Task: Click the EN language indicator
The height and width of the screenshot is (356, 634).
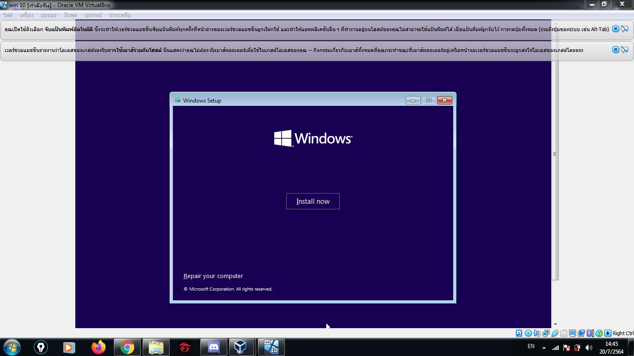Action: click(x=531, y=346)
